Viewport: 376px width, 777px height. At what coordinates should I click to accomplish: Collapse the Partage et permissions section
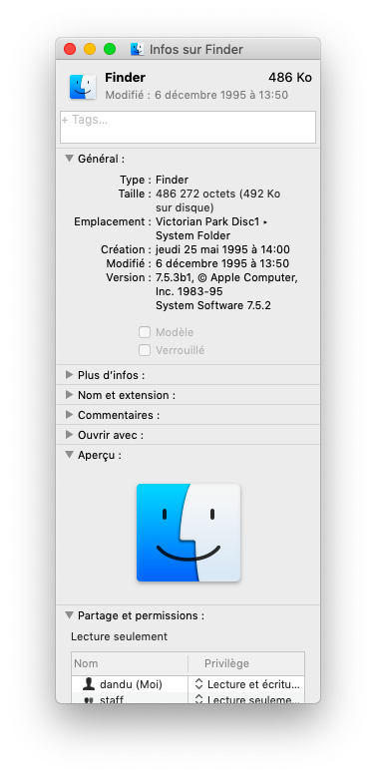click(x=69, y=615)
